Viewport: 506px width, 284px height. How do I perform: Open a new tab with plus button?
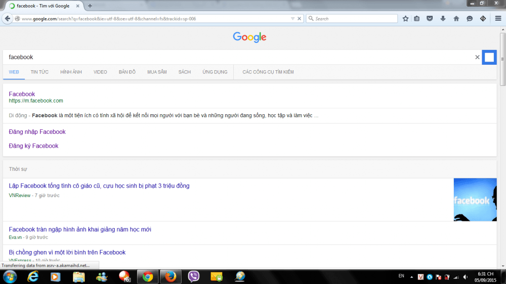coord(90,6)
